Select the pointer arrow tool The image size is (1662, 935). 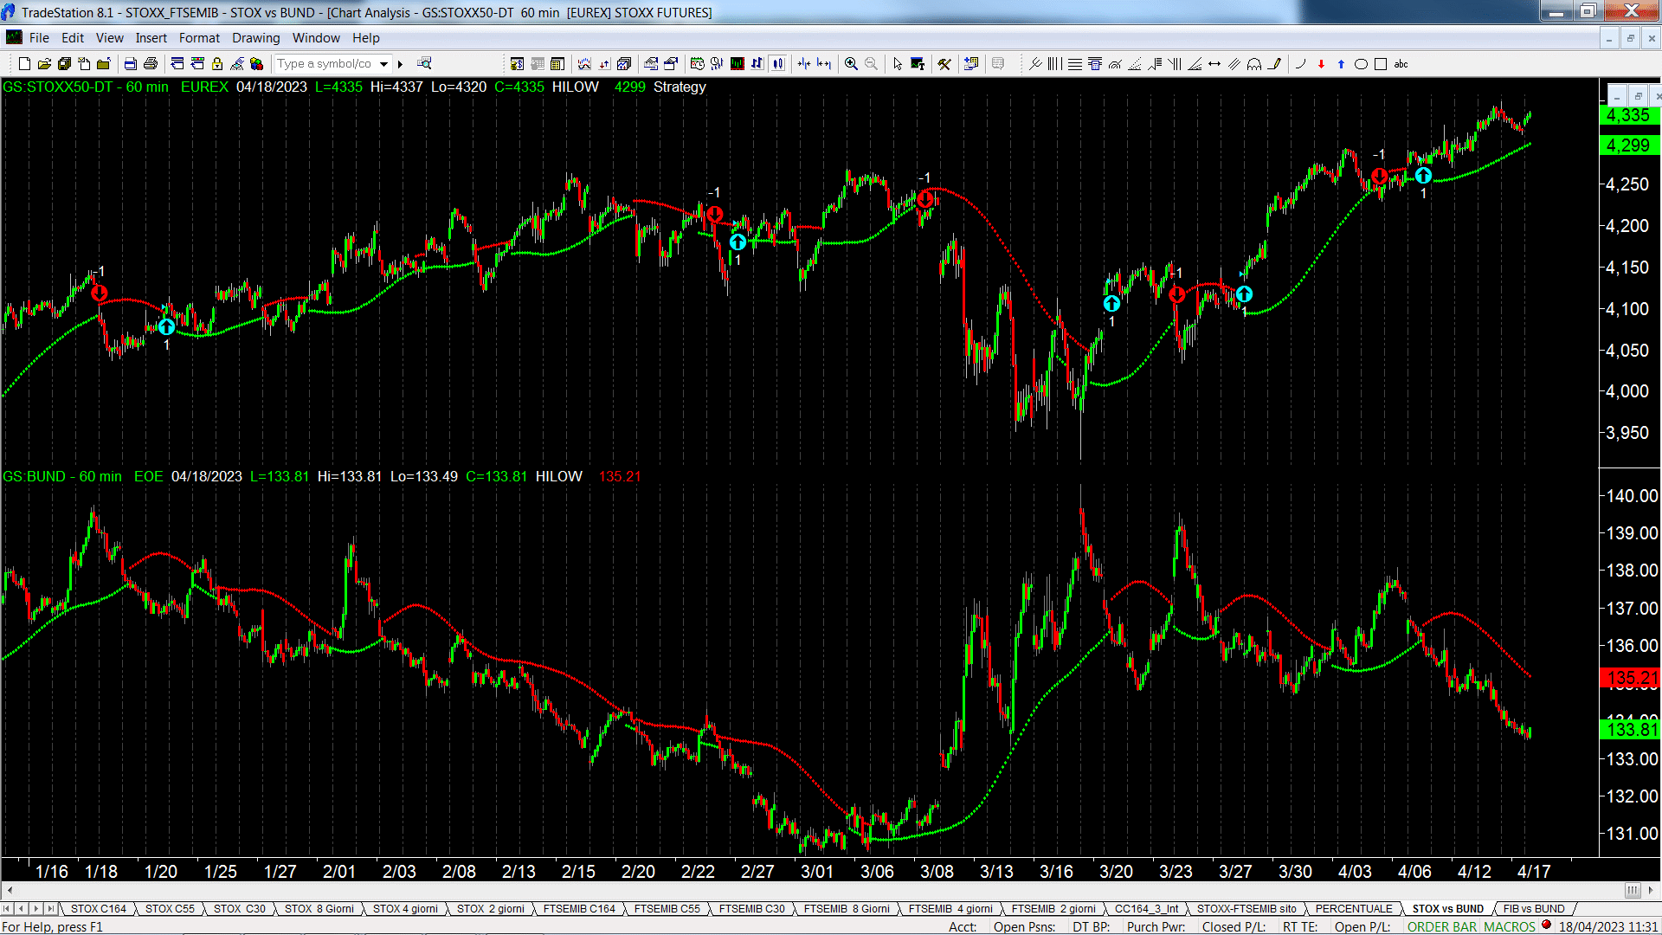[898, 64]
